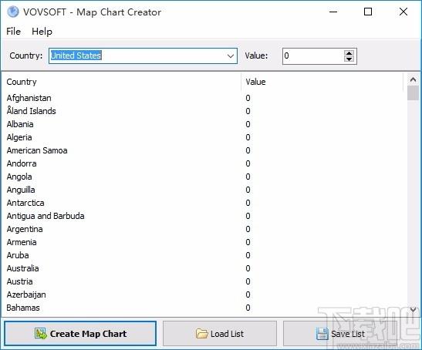Select Australia in the country list
The width and height of the screenshot is (422, 350).
point(22,268)
